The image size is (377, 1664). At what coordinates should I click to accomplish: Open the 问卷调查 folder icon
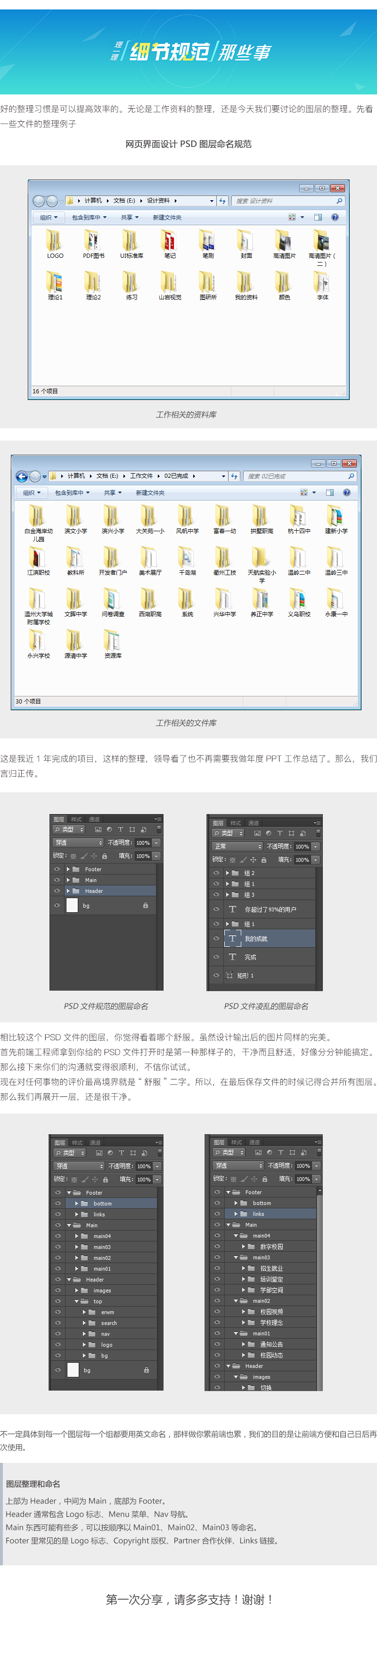click(112, 599)
